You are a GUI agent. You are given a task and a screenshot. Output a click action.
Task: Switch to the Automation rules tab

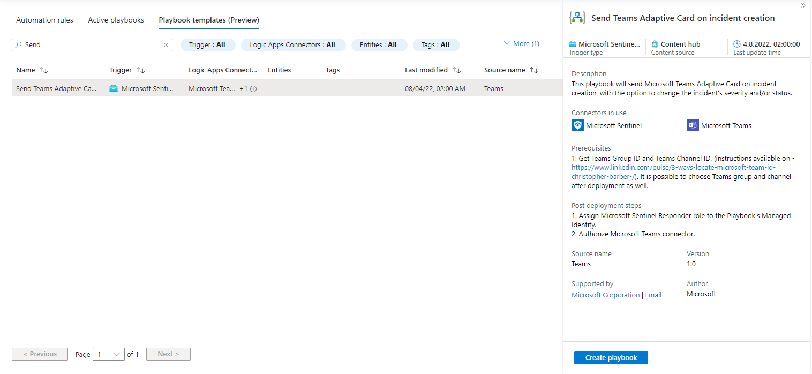(44, 20)
